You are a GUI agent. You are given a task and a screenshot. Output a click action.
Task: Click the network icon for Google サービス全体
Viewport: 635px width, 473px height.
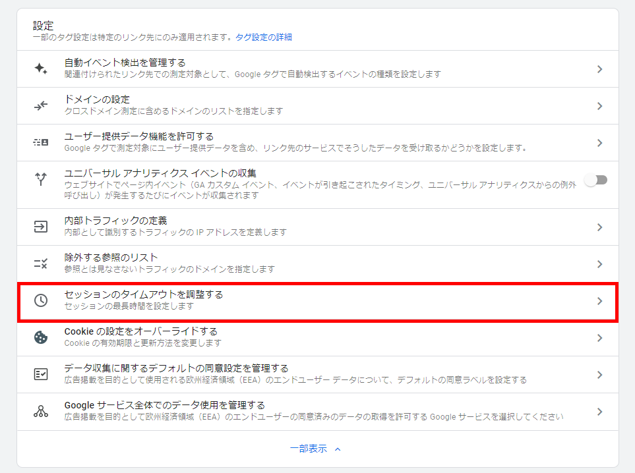click(x=40, y=412)
